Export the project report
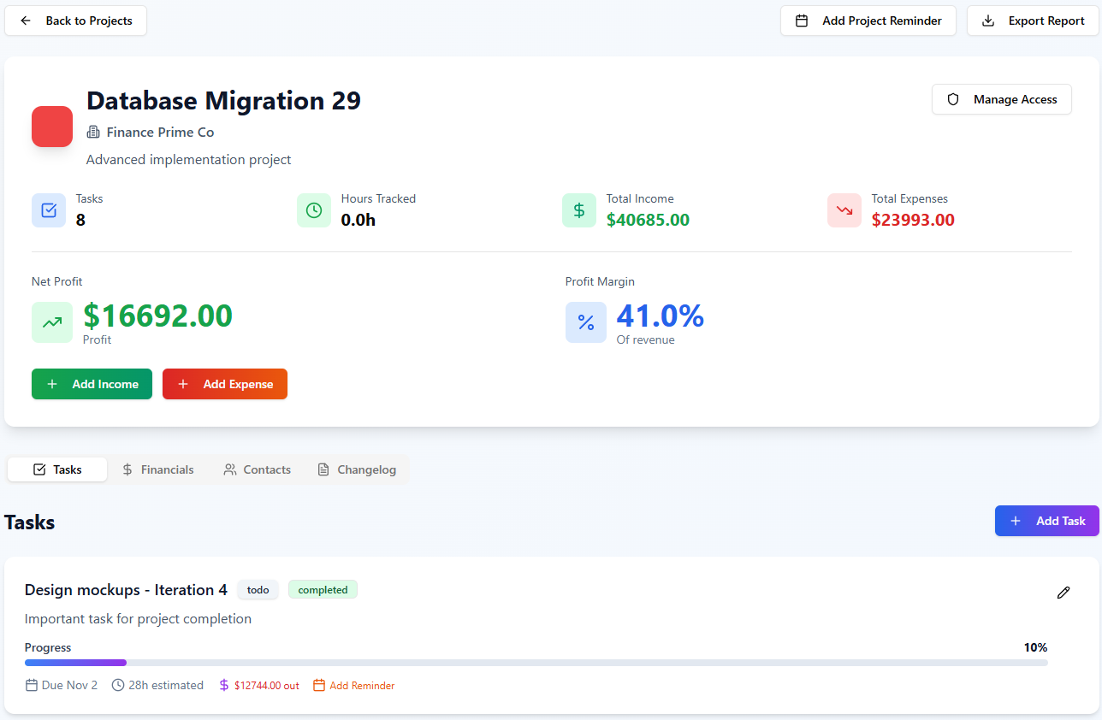Image resolution: width=1102 pixels, height=720 pixels. (1033, 21)
